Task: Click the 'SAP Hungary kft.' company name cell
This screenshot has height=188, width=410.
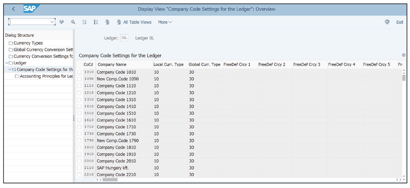Action: pos(124,168)
